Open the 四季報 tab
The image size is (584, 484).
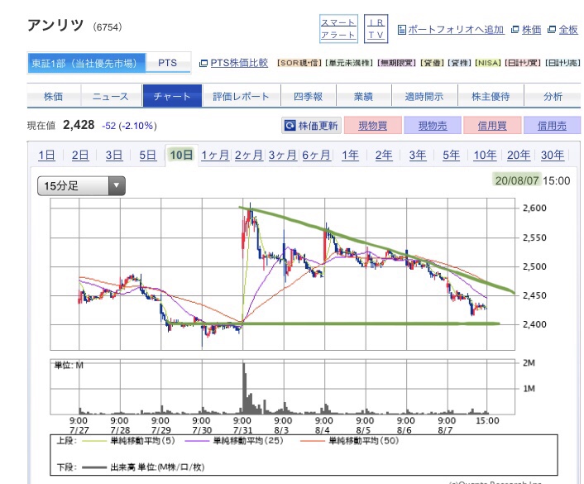click(308, 97)
